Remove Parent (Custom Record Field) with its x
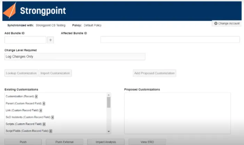This screenshot has height=145, width=244. (44, 103)
